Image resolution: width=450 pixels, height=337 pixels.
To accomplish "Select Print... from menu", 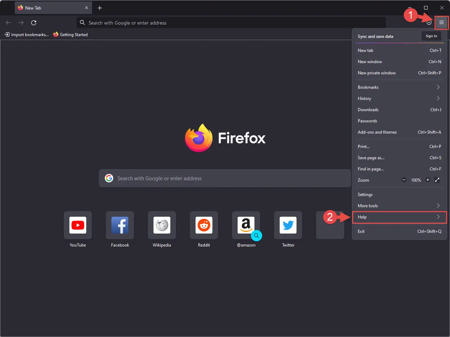I will point(400,147).
